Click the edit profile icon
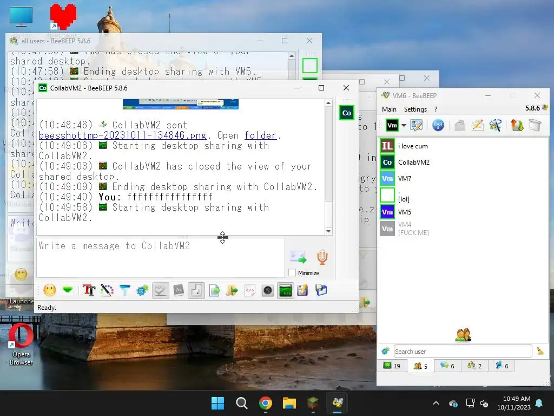554x416 pixels. click(417, 125)
